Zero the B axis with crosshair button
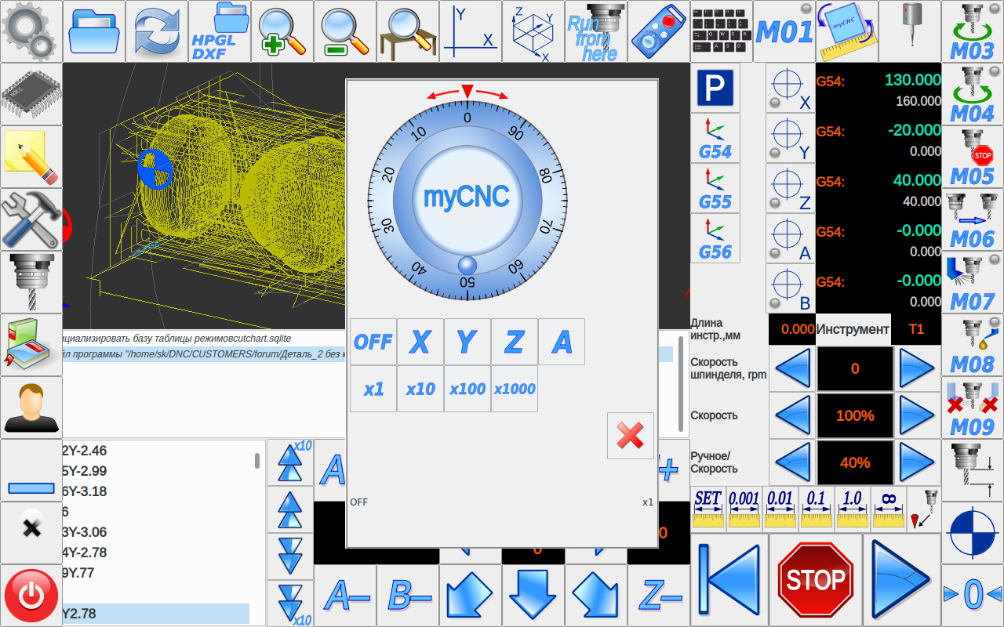The height and width of the screenshot is (627, 1004). [x=791, y=288]
